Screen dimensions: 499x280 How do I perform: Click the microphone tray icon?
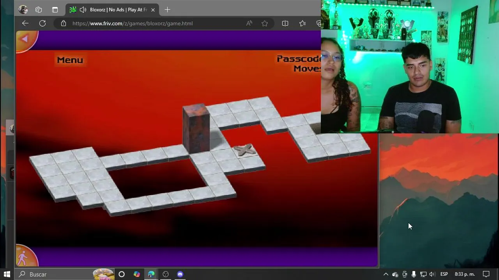tap(414, 274)
